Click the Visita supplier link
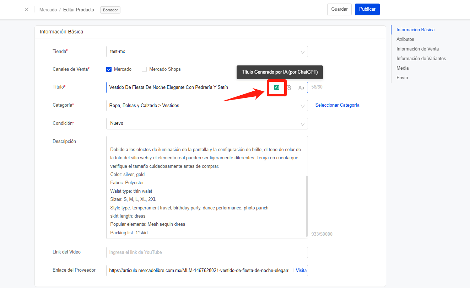The height and width of the screenshot is (288, 470). click(x=301, y=271)
